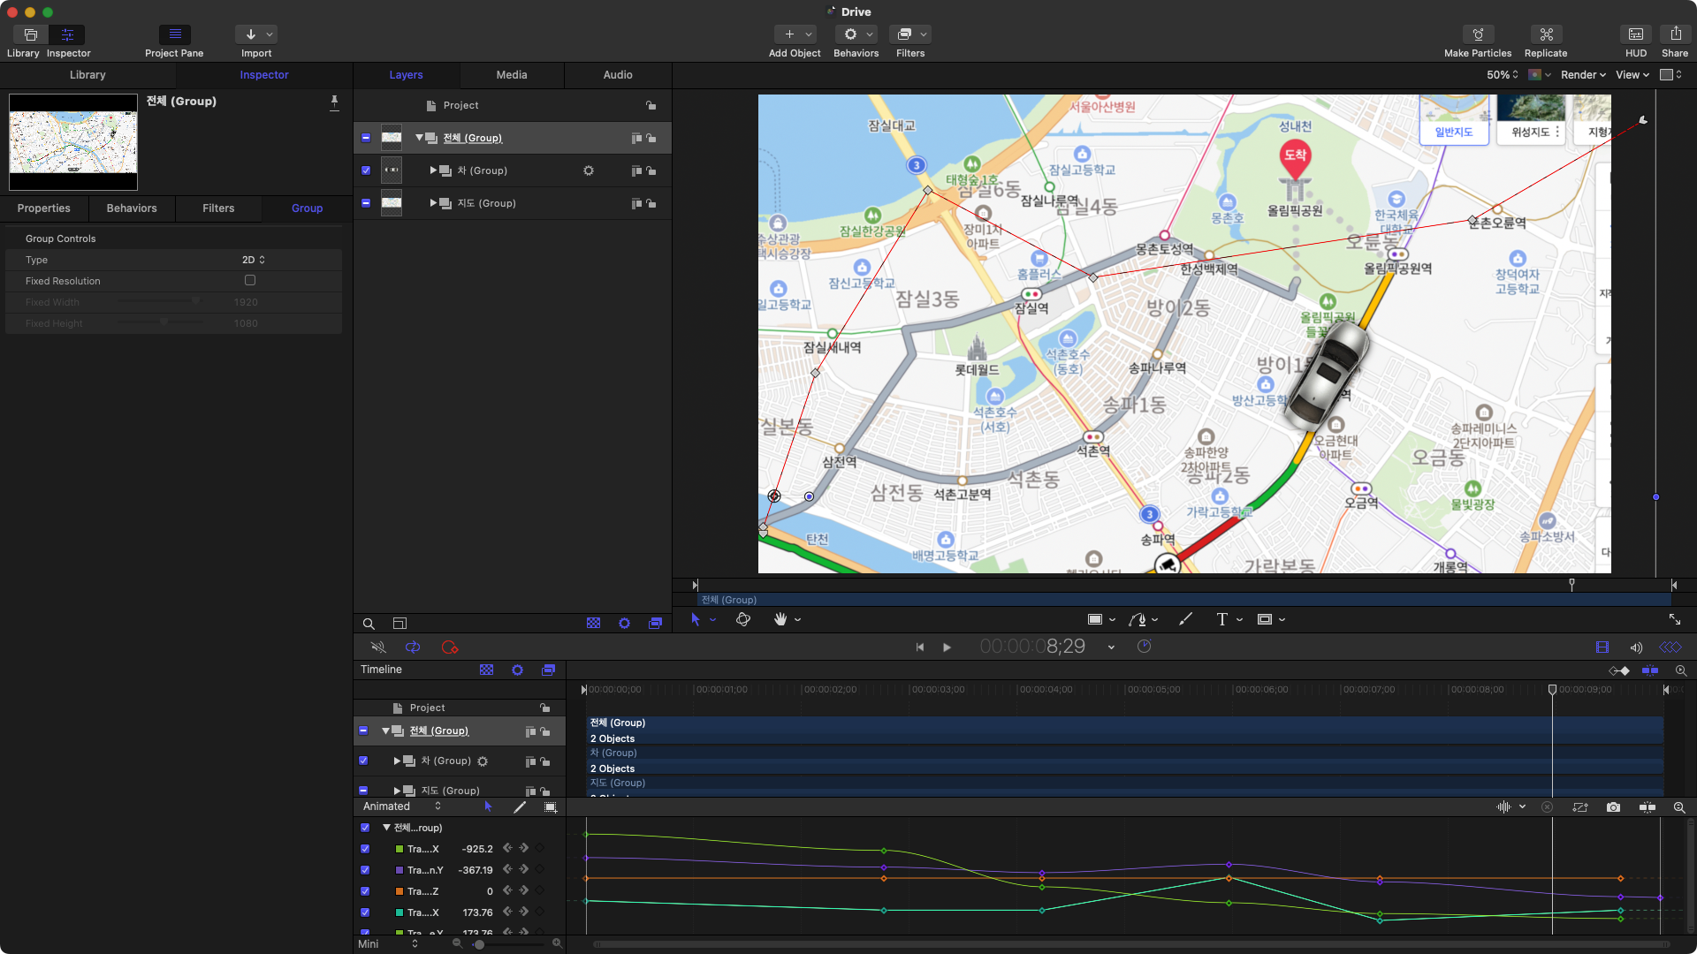
Task: Open the Render menu
Action: 1582,75
